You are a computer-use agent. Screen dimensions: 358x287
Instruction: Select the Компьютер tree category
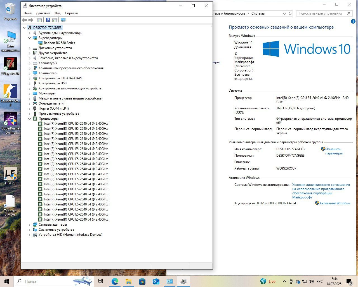point(48,73)
